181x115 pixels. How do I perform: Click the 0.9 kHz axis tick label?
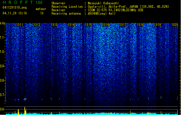click(3, 66)
